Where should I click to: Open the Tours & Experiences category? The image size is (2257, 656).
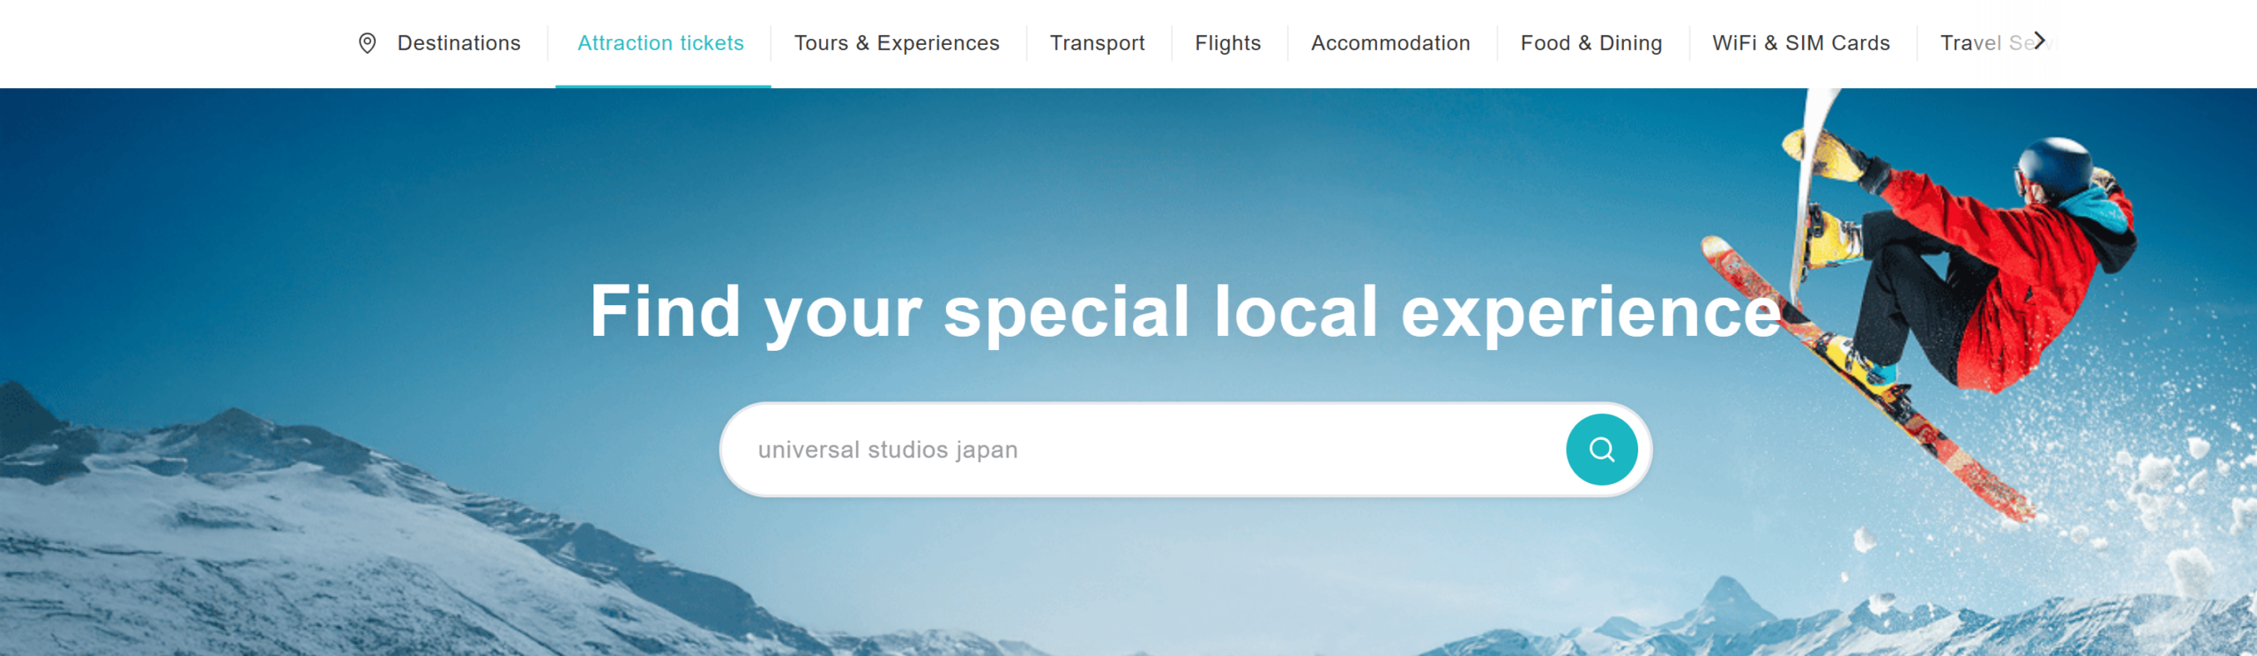click(x=897, y=43)
